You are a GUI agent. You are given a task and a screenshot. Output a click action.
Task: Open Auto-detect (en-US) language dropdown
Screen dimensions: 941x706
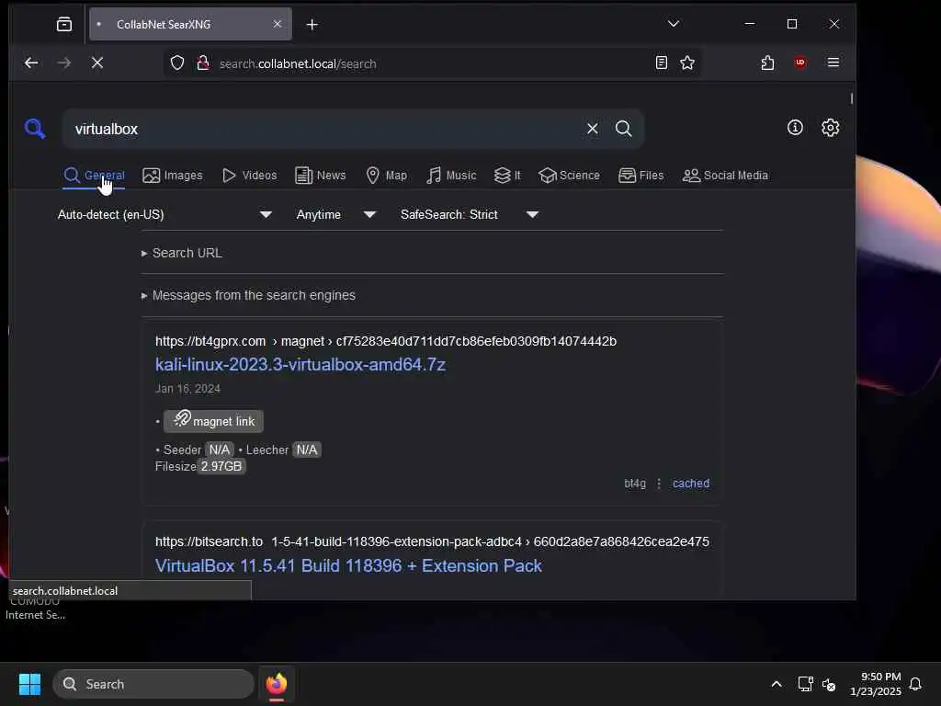165,214
